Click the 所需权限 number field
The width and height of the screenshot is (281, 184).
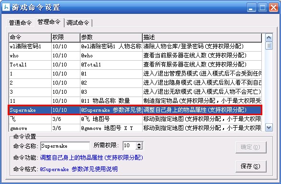129,145
